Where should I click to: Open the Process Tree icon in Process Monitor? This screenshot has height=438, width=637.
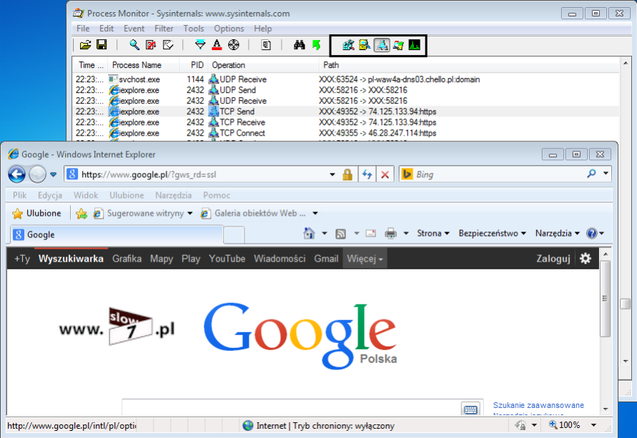266,44
